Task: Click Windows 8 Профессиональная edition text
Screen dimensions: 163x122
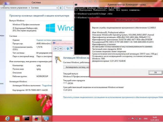Action: 26,25
